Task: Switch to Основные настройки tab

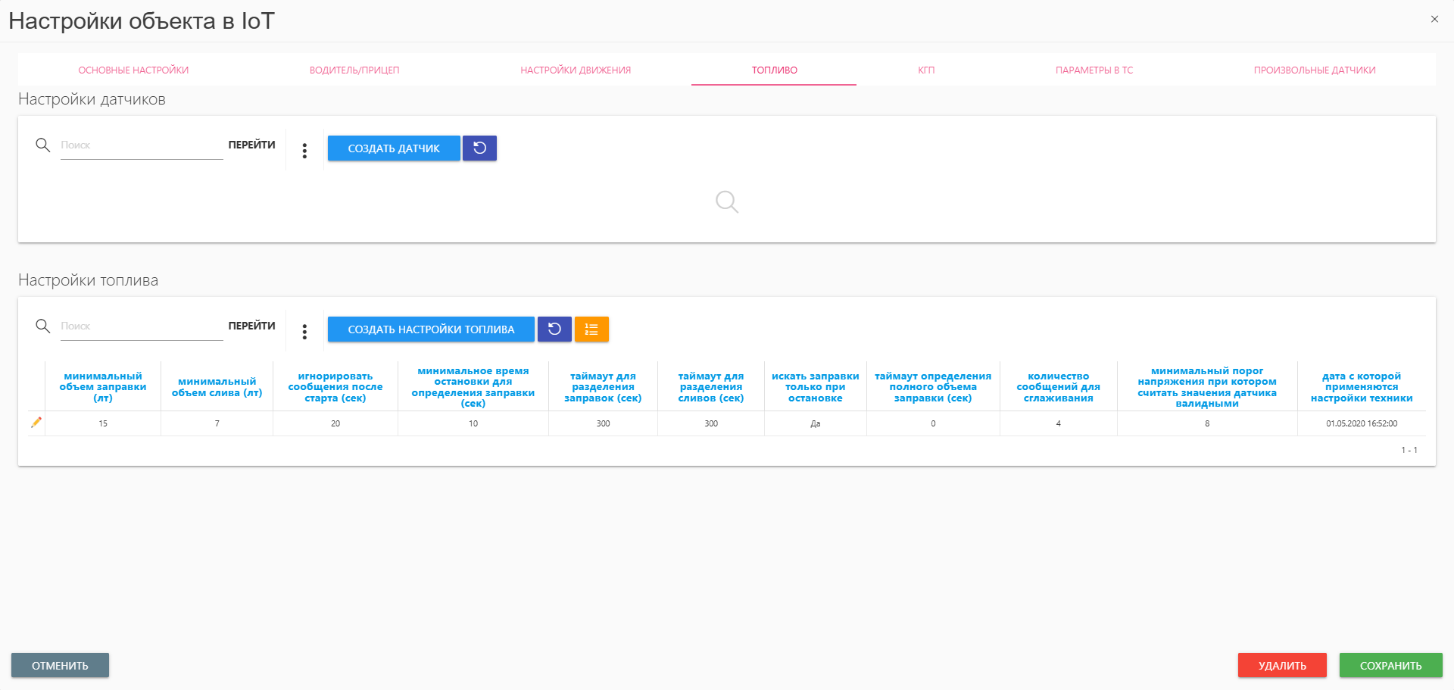Action: tap(133, 70)
